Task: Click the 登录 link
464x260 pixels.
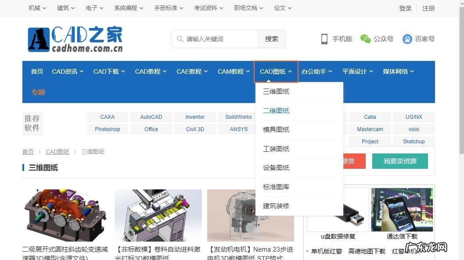Action: coord(405,7)
